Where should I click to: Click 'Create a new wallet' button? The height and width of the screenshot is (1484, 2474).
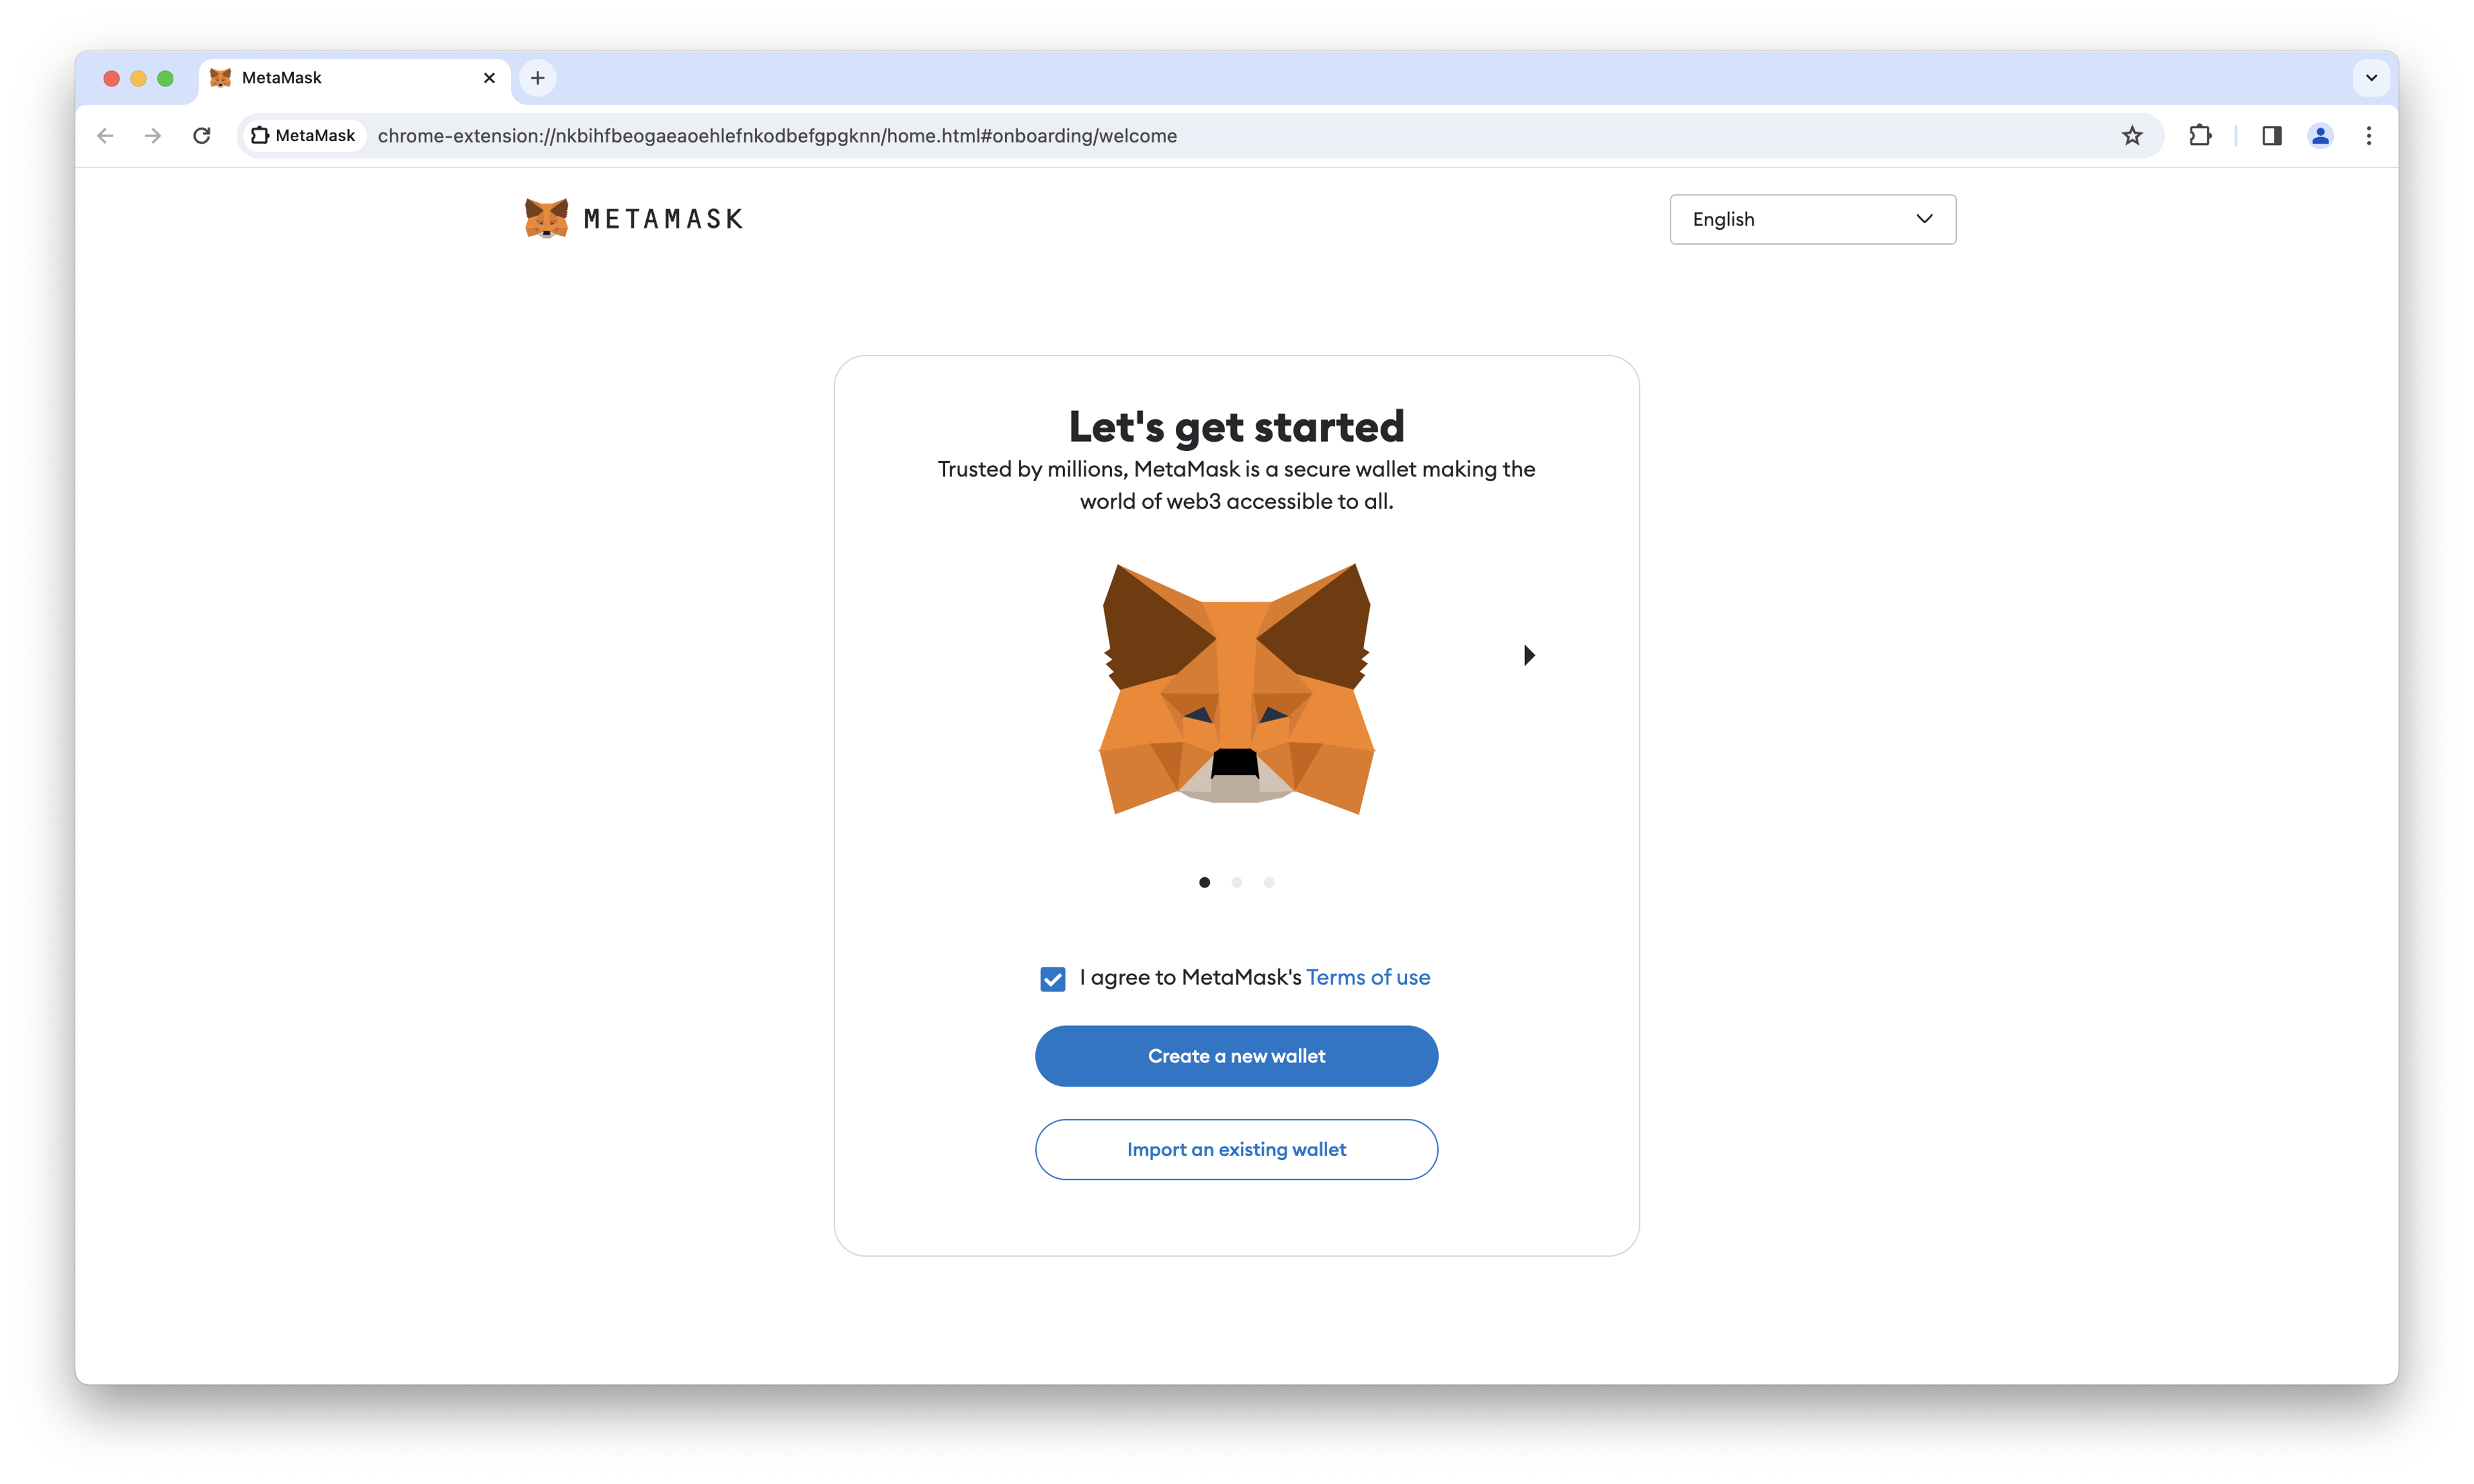(x=1237, y=1054)
